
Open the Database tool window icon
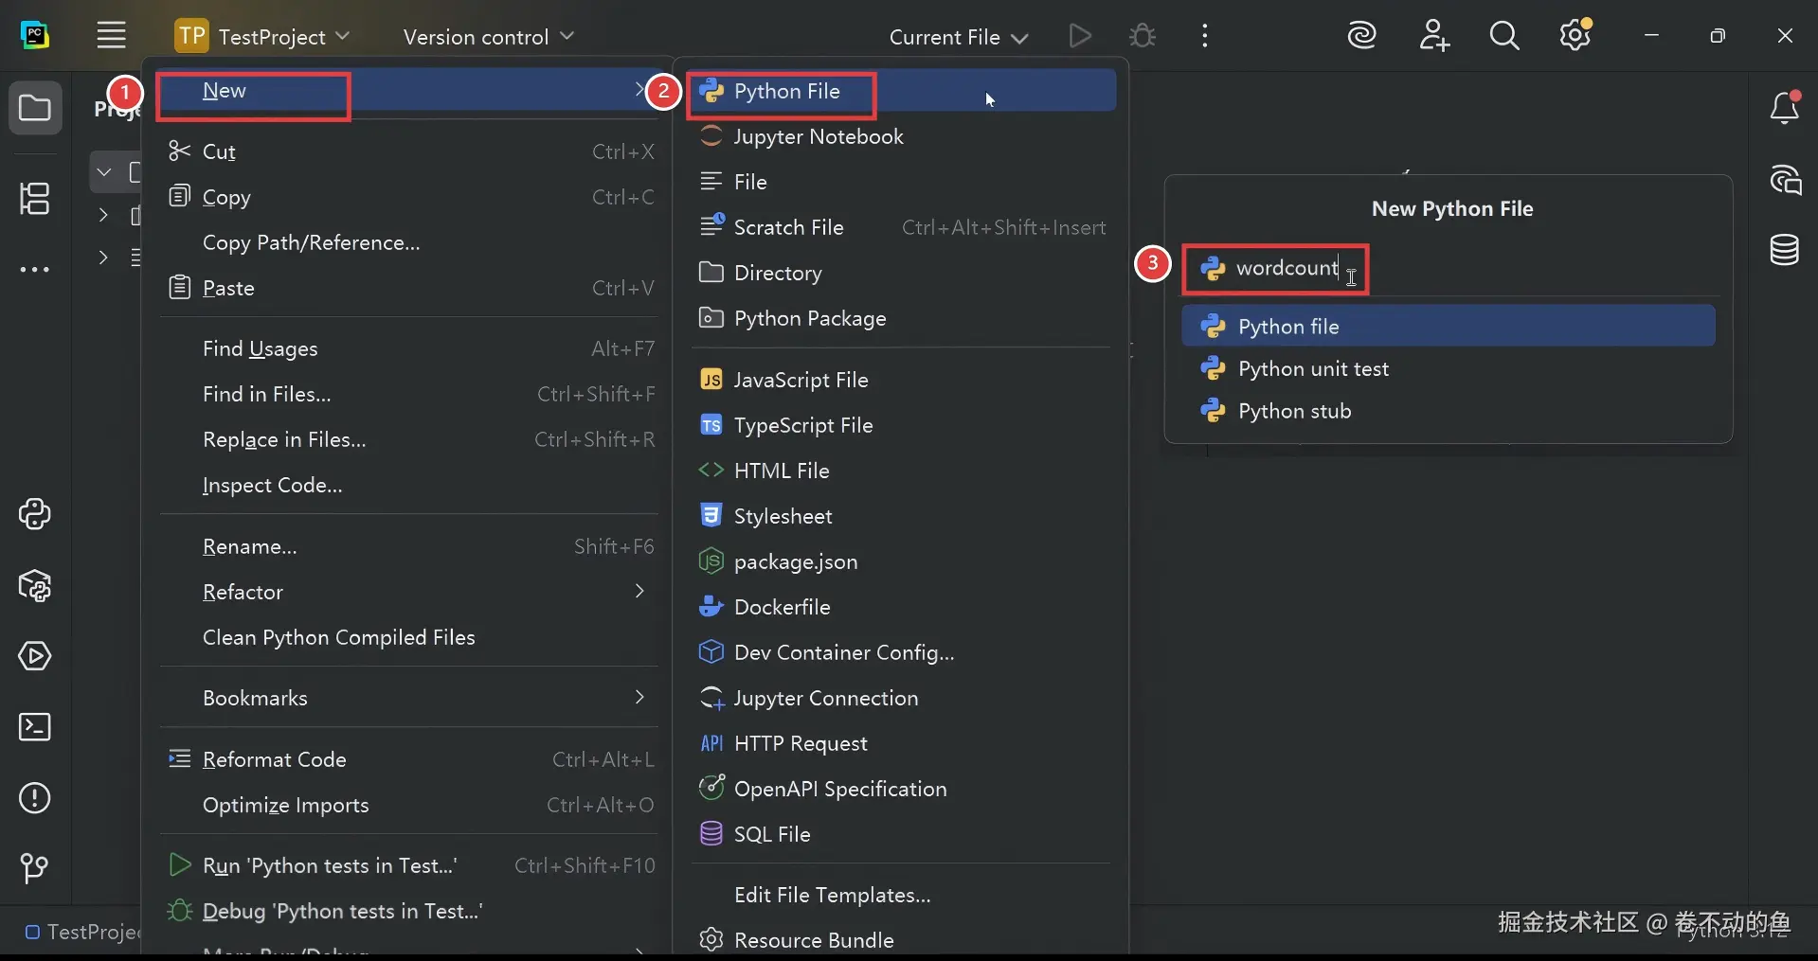(x=1784, y=250)
